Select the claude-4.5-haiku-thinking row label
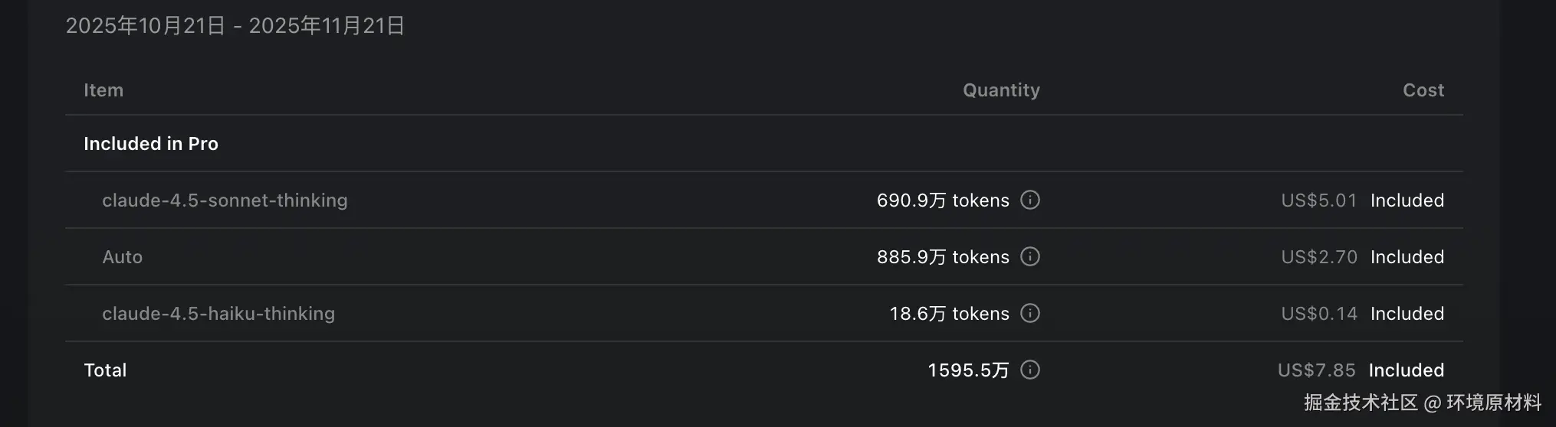This screenshot has height=427, width=1556. click(x=218, y=314)
